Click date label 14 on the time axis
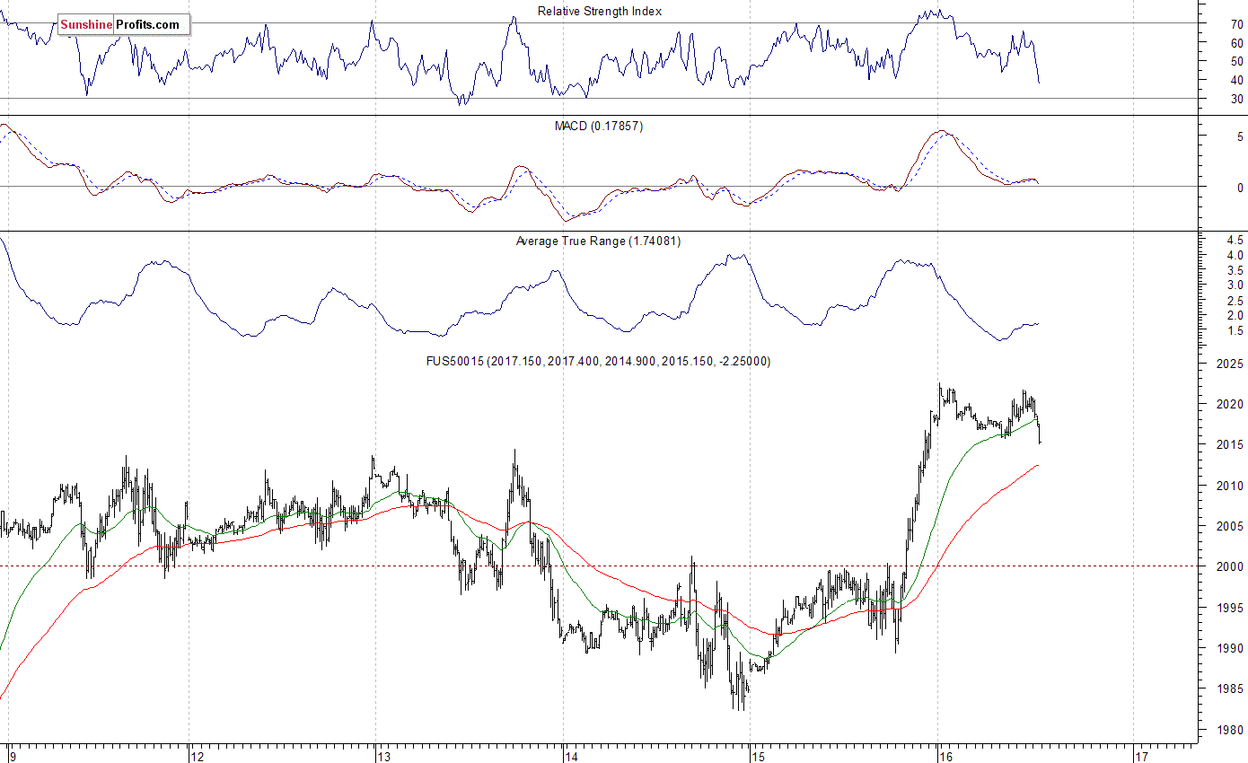Screen dimensions: 1248x763 (573, 755)
